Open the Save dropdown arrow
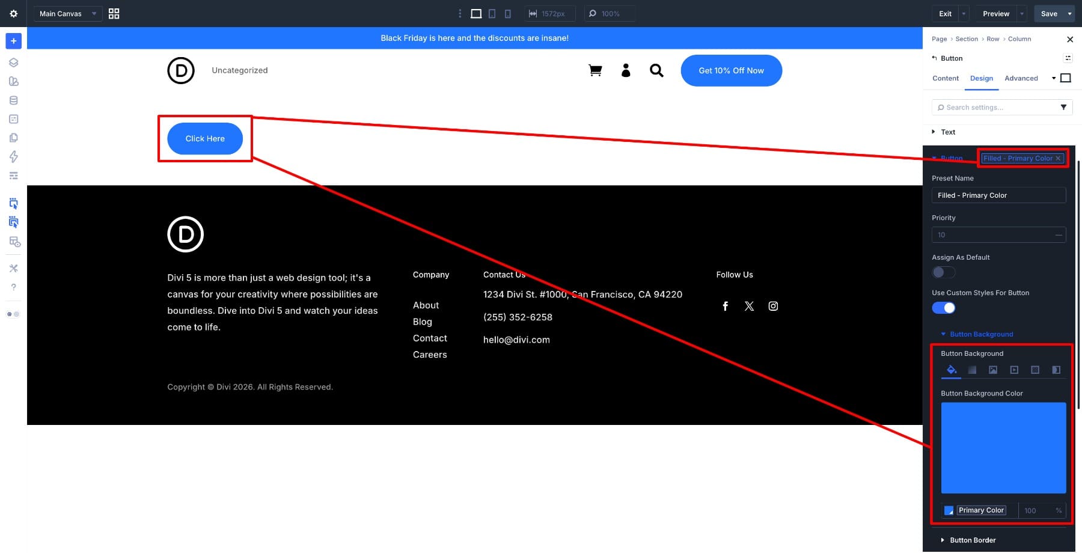The height and width of the screenshot is (553, 1082). (1069, 13)
